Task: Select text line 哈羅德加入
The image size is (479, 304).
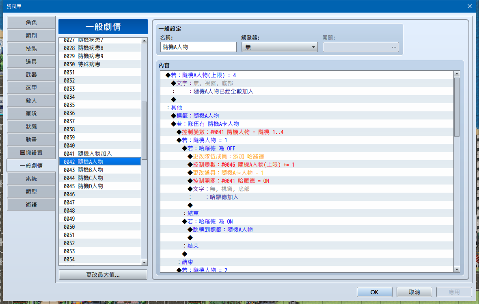Action: click(307, 197)
